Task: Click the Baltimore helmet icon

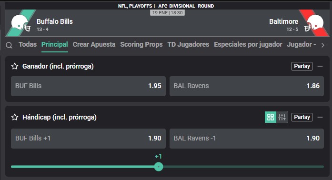Action: [x=314, y=23]
